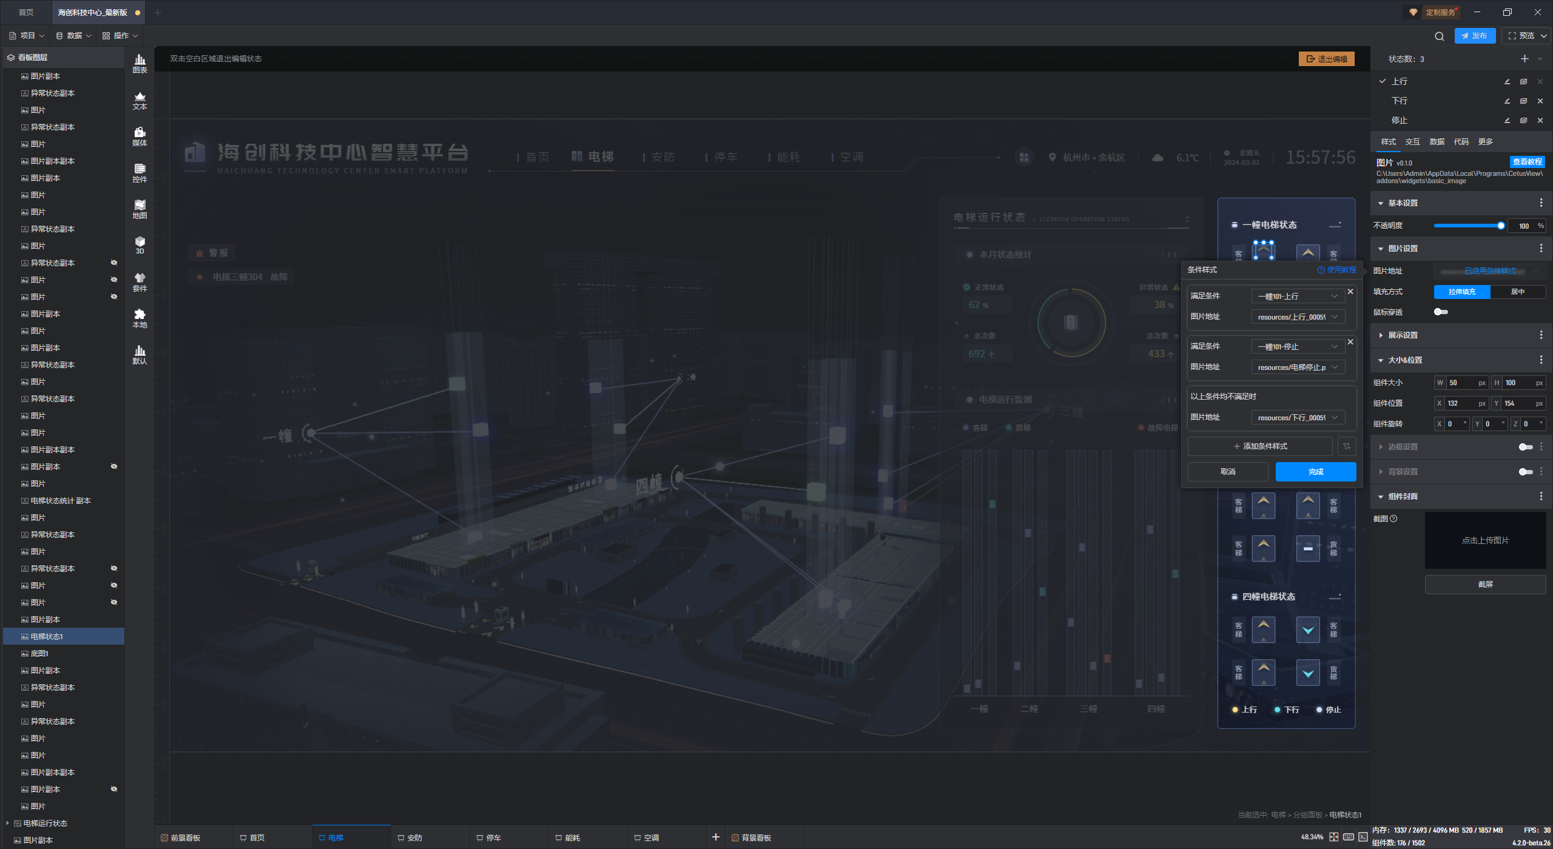1553x849 pixels.
Task: Add a new state with plus icon
Action: pyautogui.click(x=1524, y=59)
